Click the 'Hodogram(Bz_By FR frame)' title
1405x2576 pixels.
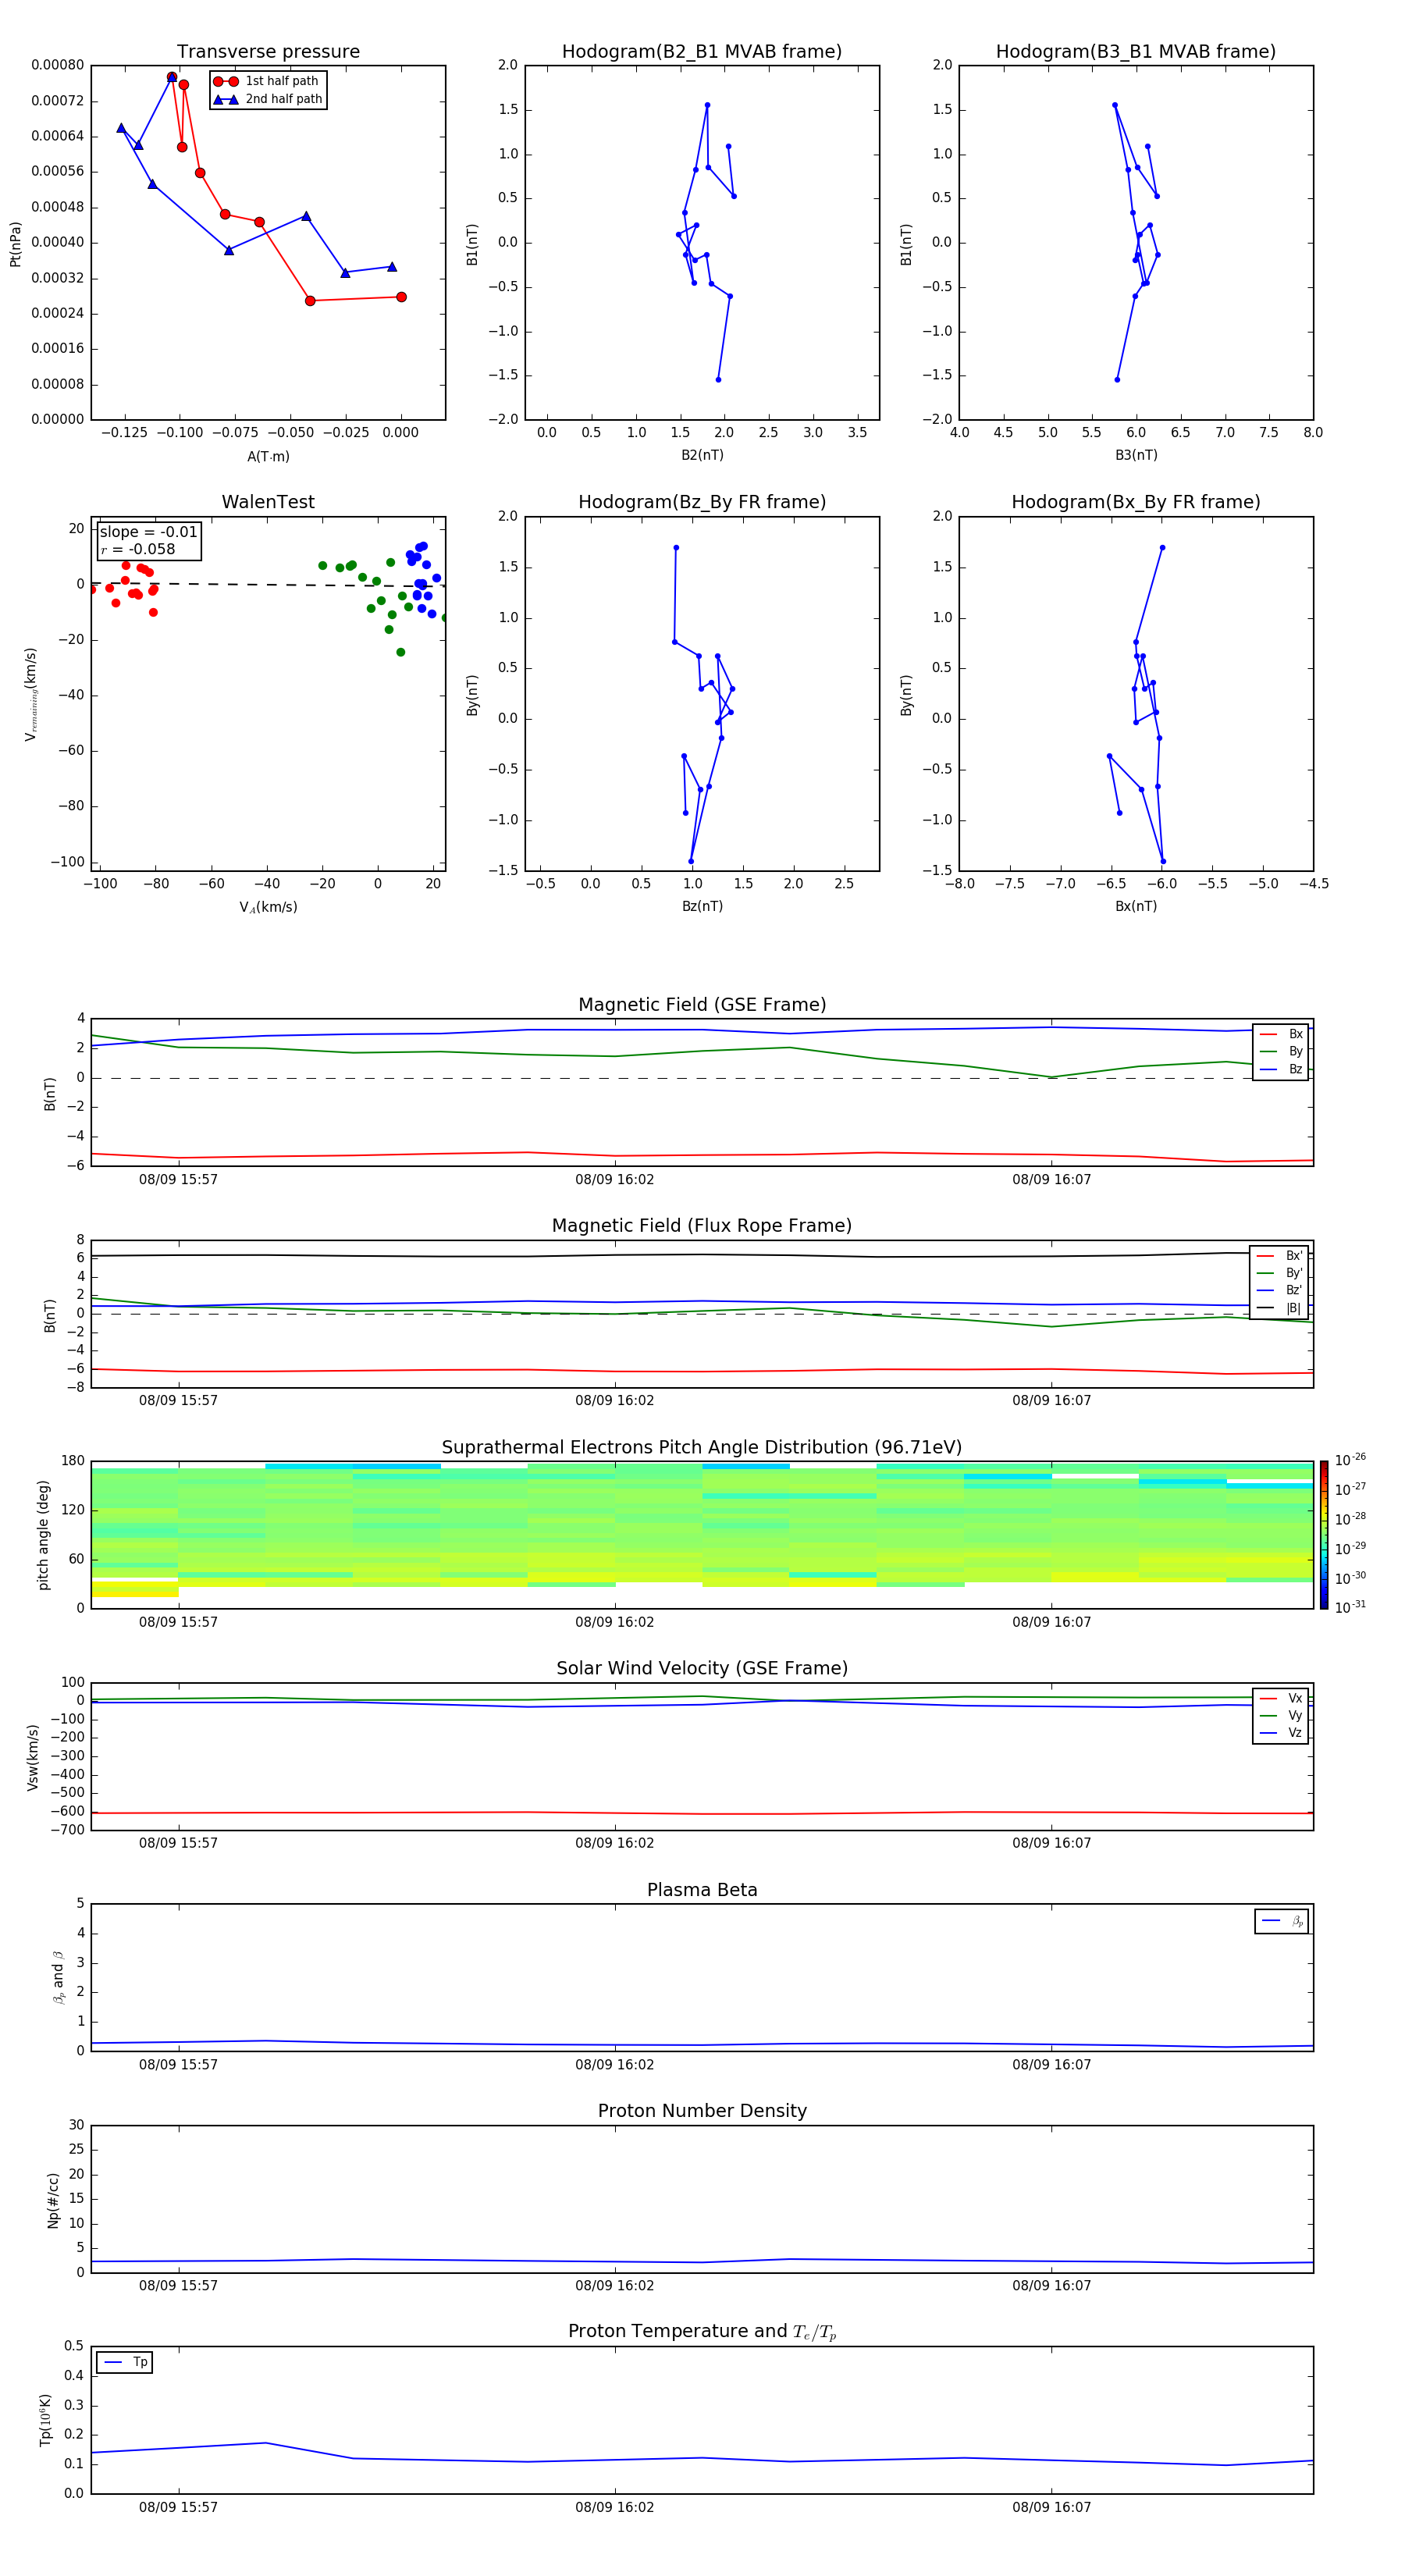click(x=702, y=502)
